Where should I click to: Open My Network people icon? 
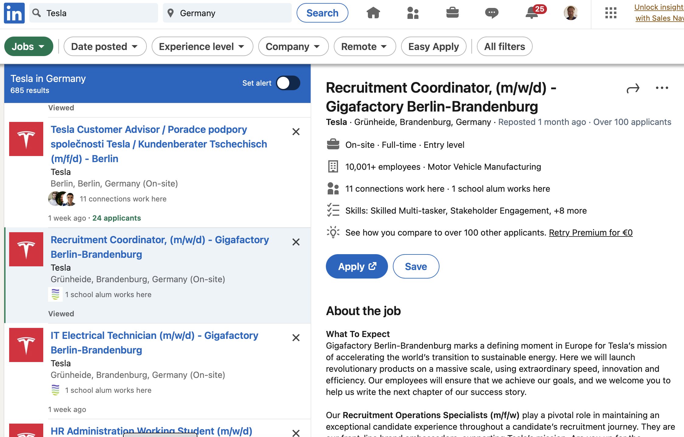(x=413, y=13)
